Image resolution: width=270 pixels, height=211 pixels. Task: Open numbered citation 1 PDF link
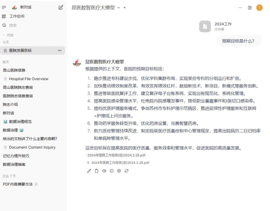[x=118, y=163]
